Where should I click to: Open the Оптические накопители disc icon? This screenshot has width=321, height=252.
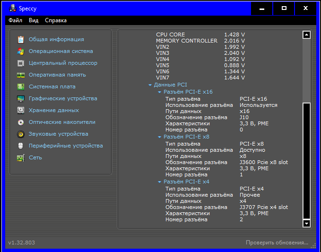21,122
